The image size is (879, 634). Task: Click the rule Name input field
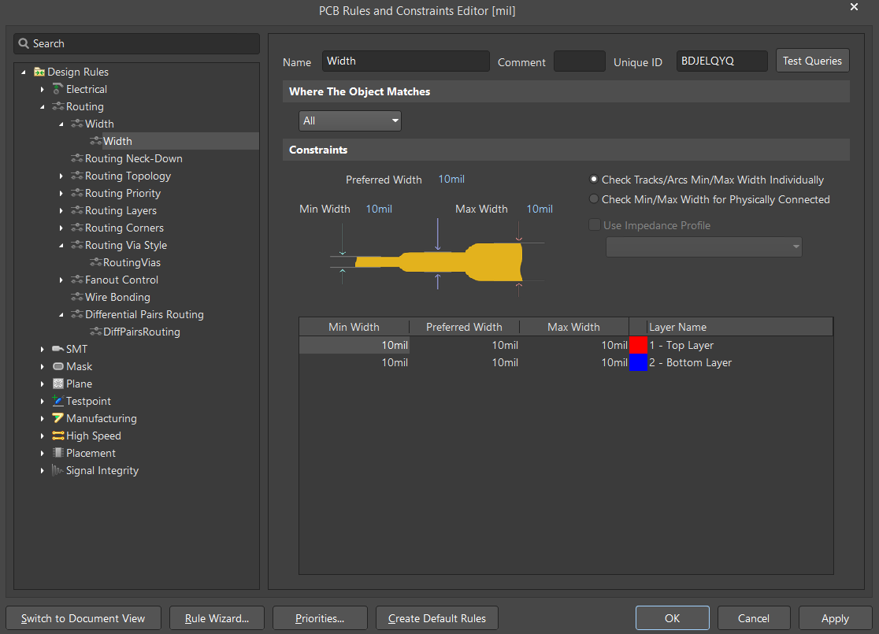[406, 61]
